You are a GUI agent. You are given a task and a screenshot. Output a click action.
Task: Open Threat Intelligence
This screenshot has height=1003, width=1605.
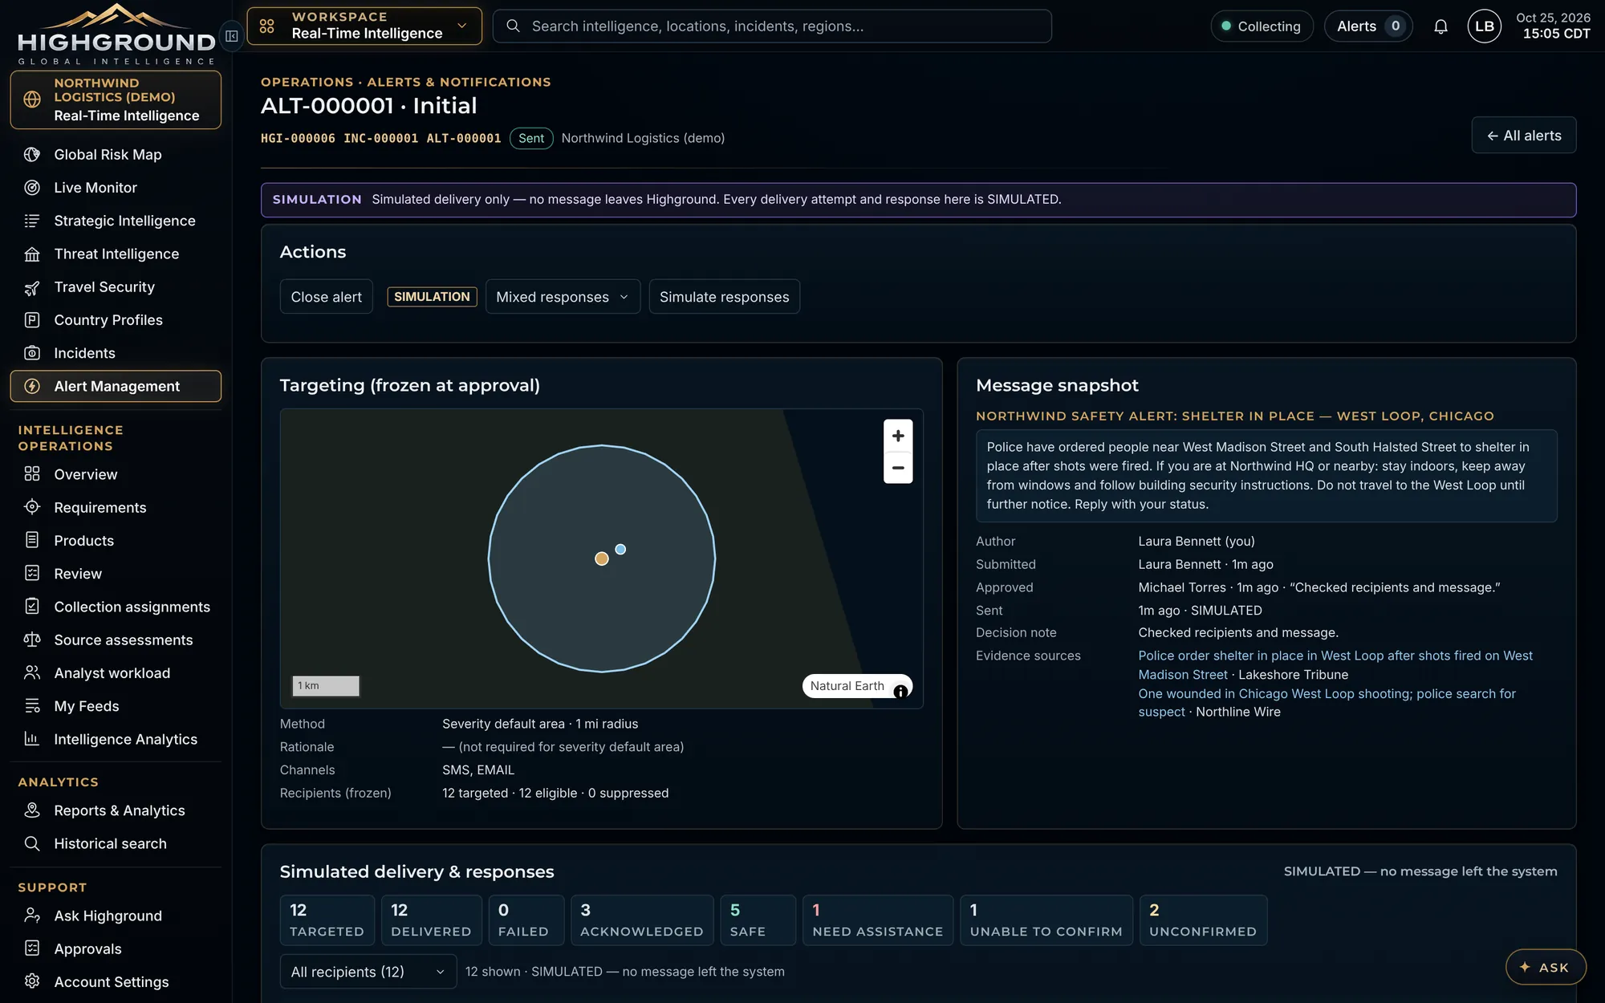116,254
